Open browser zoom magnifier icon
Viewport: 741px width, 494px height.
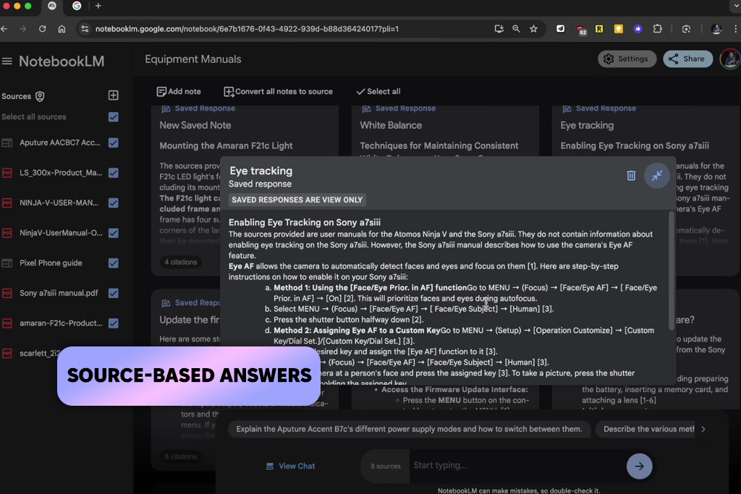(x=516, y=29)
